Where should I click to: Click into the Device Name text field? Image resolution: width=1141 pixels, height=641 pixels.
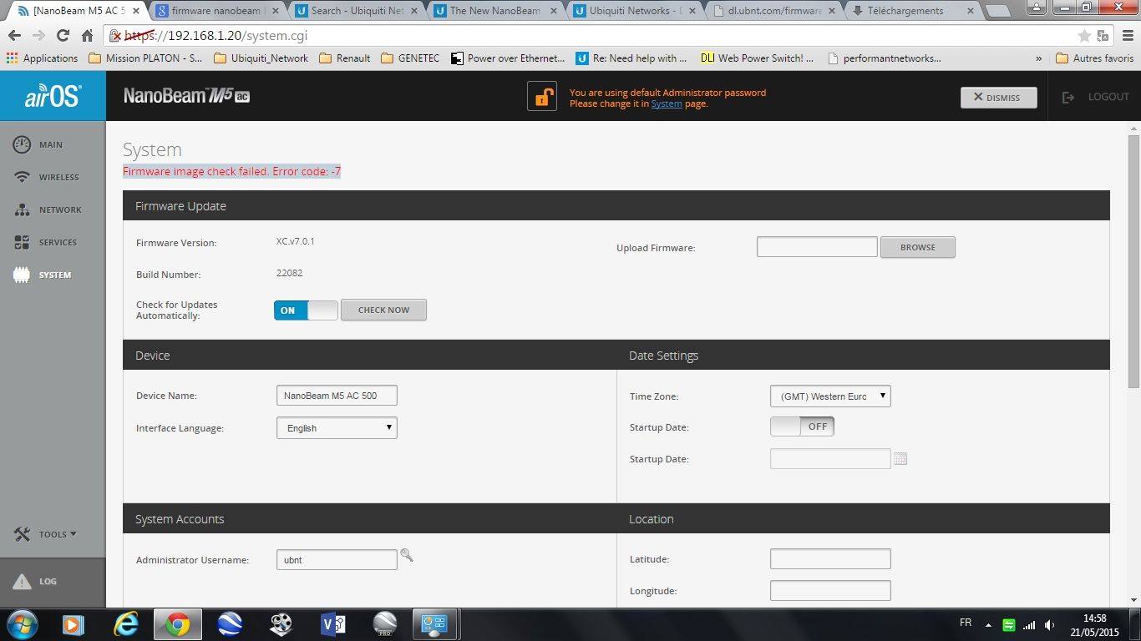click(337, 396)
